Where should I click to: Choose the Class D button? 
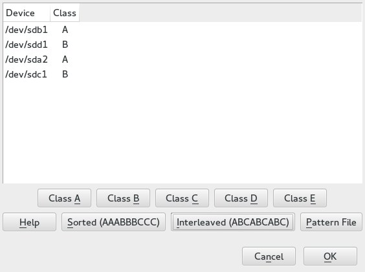click(241, 198)
